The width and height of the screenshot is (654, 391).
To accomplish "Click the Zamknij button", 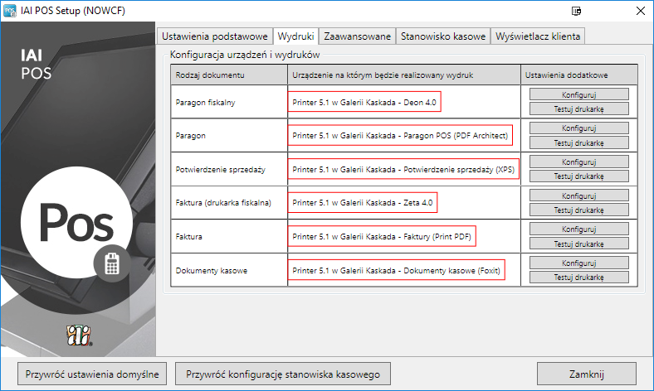I will (x=587, y=374).
